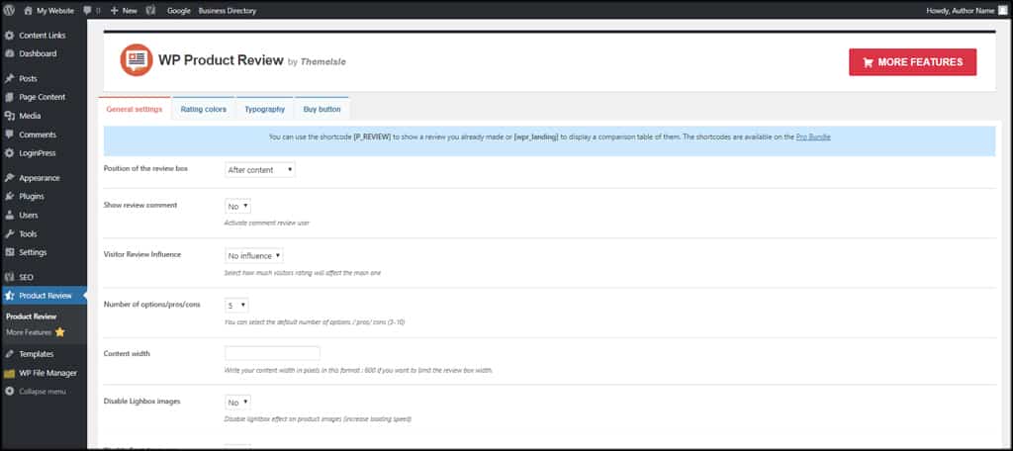
Task: Collapse the admin menu
Action: [x=36, y=392]
